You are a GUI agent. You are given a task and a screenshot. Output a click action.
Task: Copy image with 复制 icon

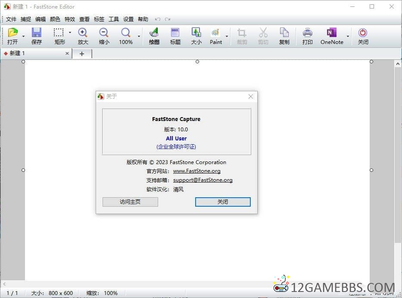(284, 33)
